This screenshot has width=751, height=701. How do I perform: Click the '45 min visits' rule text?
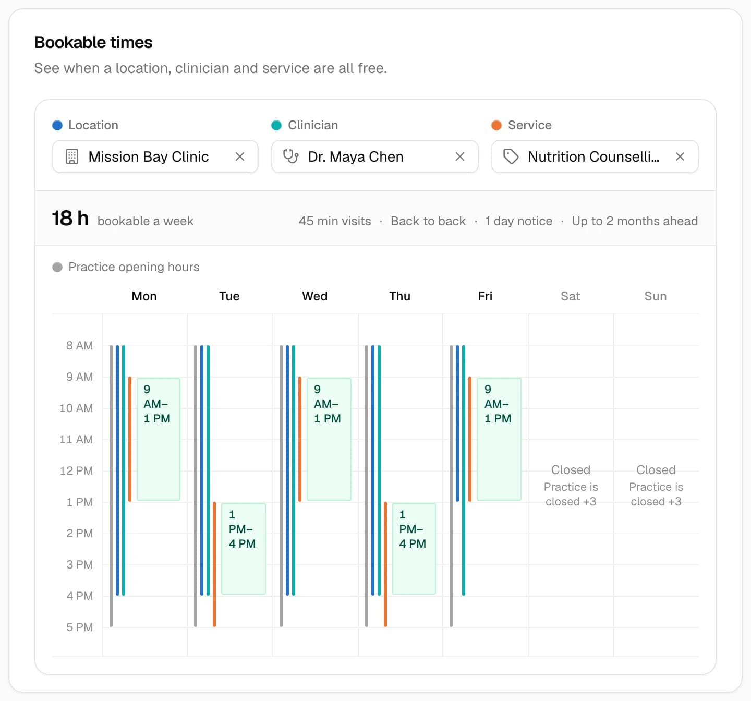335,221
